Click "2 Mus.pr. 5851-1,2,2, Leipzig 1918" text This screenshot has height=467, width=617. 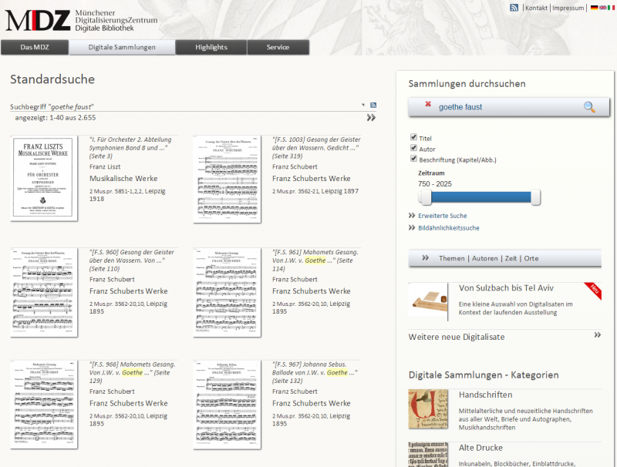point(127,195)
